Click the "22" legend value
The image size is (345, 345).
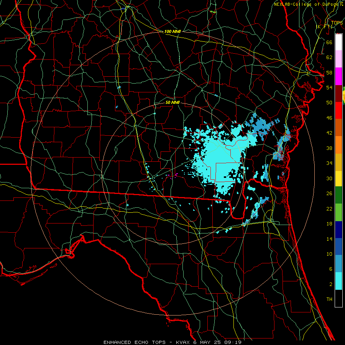(x=329, y=209)
